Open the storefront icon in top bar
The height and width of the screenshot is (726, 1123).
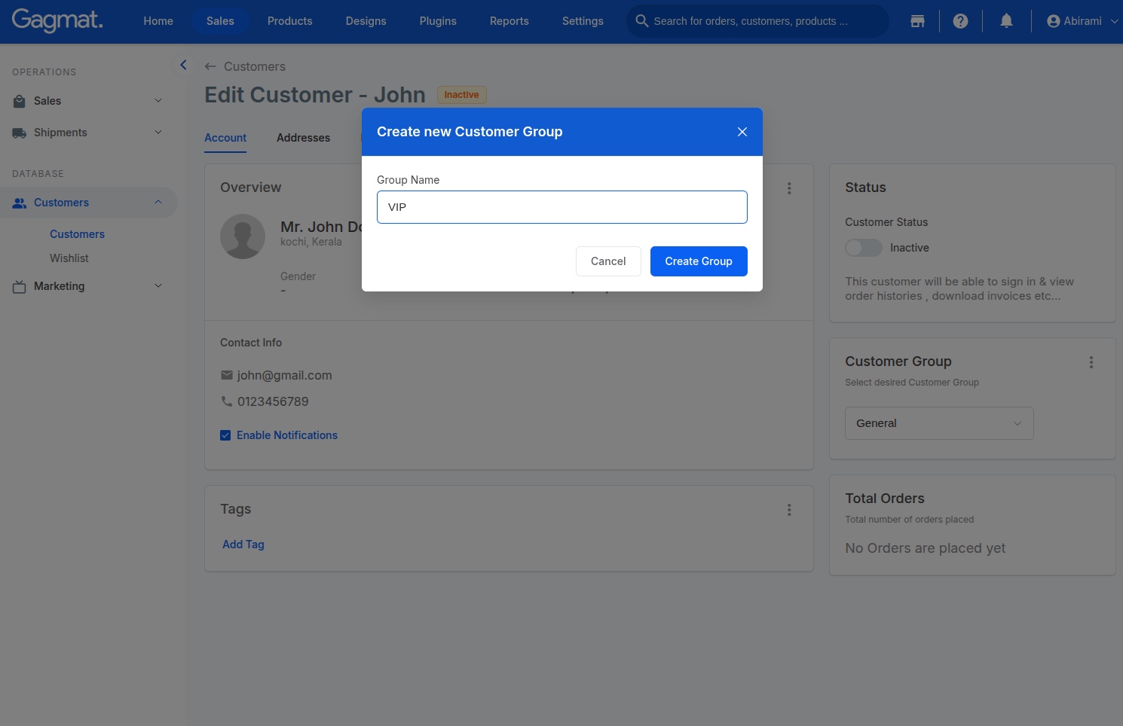[917, 21]
